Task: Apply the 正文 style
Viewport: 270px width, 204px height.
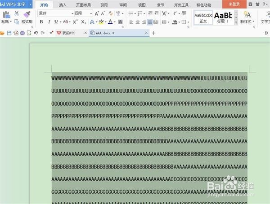Action: click(203, 17)
